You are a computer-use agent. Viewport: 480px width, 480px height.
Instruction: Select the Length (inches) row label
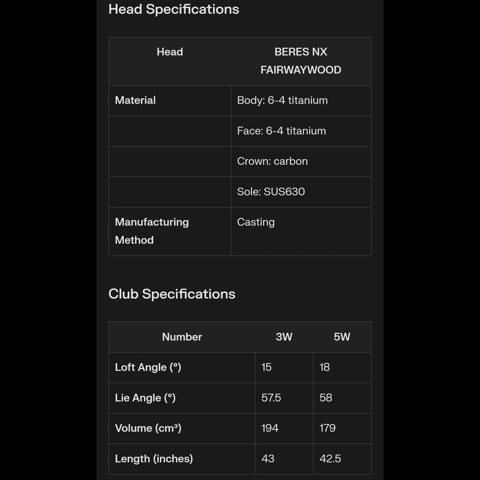(154, 459)
